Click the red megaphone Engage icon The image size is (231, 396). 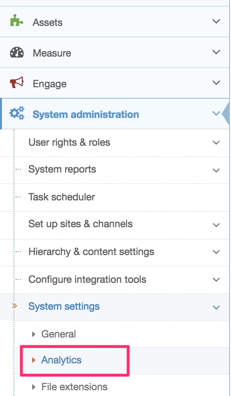click(x=17, y=82)
